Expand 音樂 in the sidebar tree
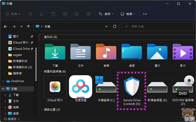The image size is (196, 122). coord(5,107)
